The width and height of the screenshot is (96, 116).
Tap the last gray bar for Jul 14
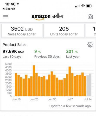[90, 85]
